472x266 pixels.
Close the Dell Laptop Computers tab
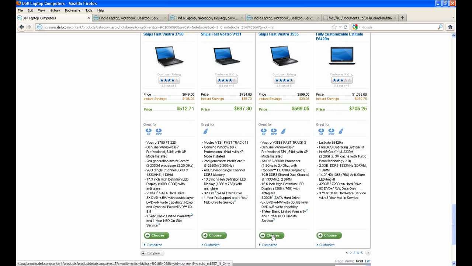pos(88,18)
